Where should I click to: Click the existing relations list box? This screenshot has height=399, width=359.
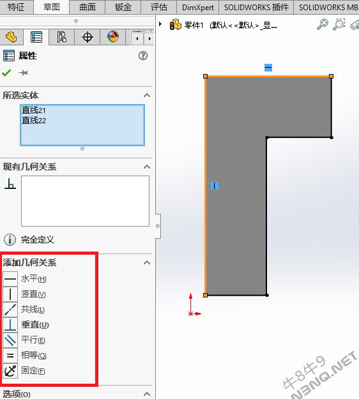pos(85,201)
